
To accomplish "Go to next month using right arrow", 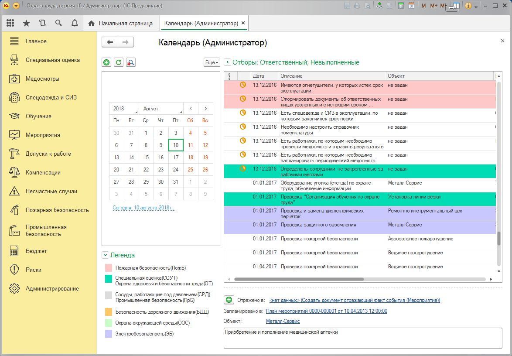I will [205, 109].
